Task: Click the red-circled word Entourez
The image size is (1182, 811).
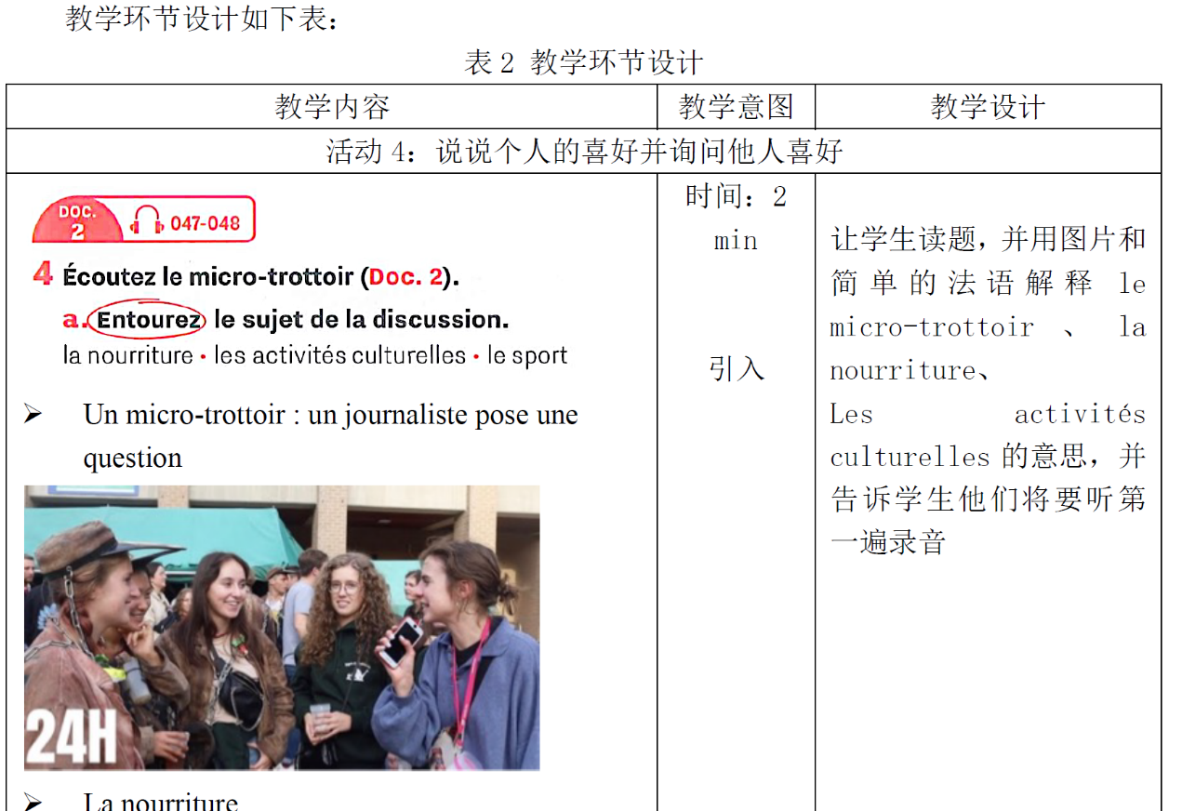Action: (x=146, y=319)
